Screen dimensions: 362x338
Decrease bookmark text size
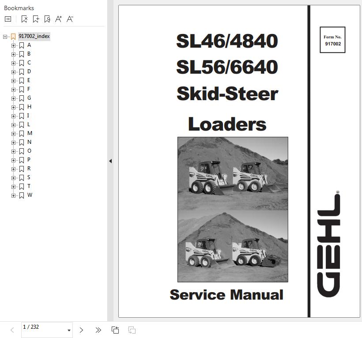pyautogui.click(x=70, y=19)
